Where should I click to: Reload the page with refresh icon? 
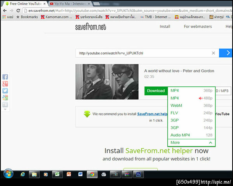(18, 10)
